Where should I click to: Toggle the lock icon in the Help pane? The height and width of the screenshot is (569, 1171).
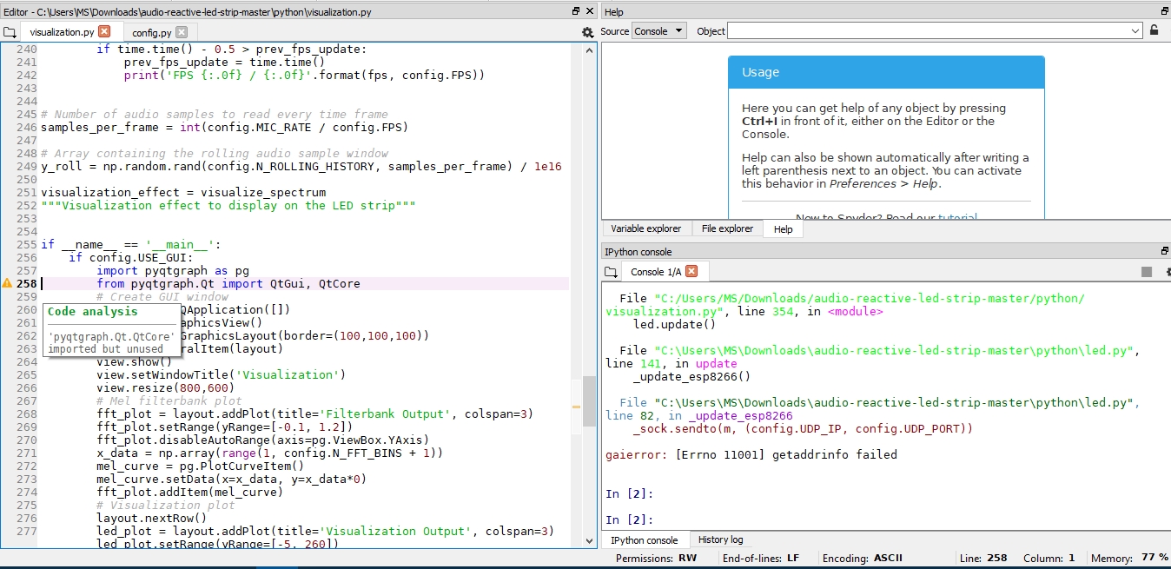tap(1154, 30)
